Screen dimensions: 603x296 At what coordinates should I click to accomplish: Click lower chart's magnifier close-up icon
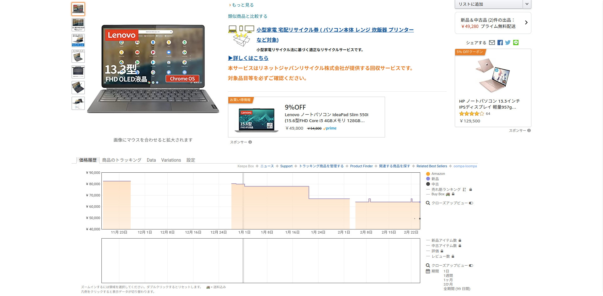coord(428,266)
